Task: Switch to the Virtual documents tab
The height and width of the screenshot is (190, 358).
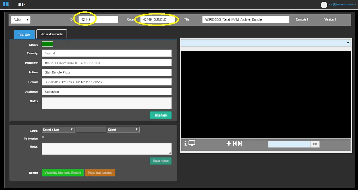Action: tap(51, 35)
